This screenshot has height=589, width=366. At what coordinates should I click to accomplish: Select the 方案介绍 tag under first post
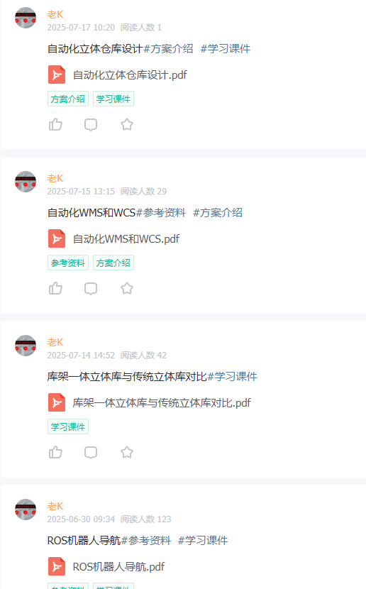click(68, 99)
